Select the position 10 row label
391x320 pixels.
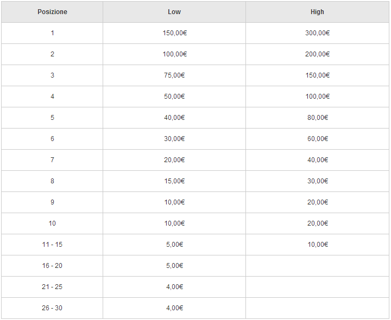pos(52,223)
